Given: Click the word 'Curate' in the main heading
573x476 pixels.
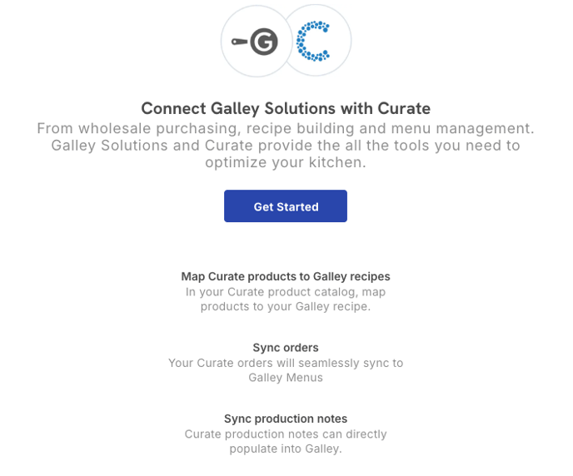Looking at the screenshot, I should pyautogui.click(x=404, y=108).
